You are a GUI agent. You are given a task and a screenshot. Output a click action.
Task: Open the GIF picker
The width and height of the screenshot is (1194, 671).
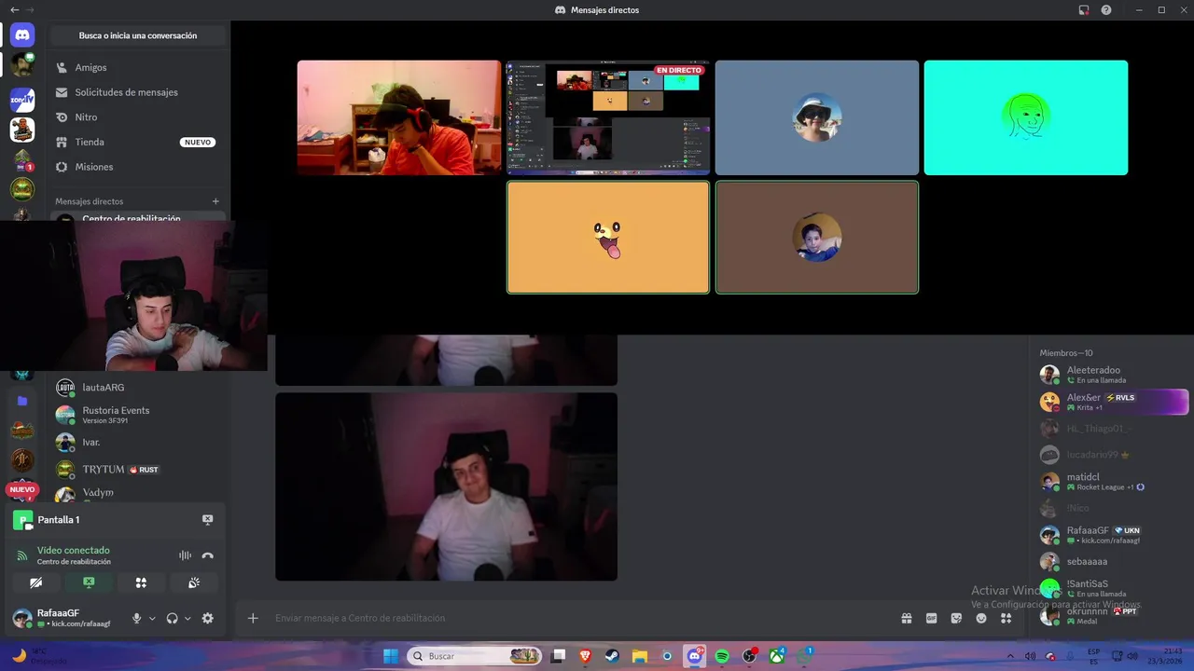[x=931, y=618]
